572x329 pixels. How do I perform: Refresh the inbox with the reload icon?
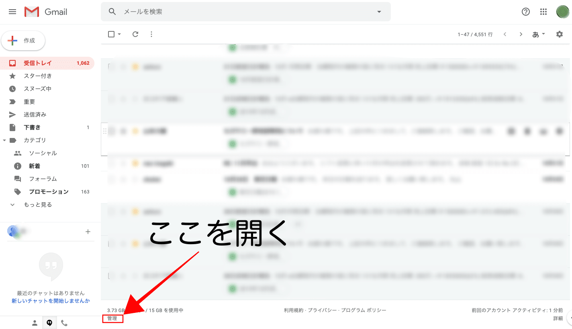(135, 34)
